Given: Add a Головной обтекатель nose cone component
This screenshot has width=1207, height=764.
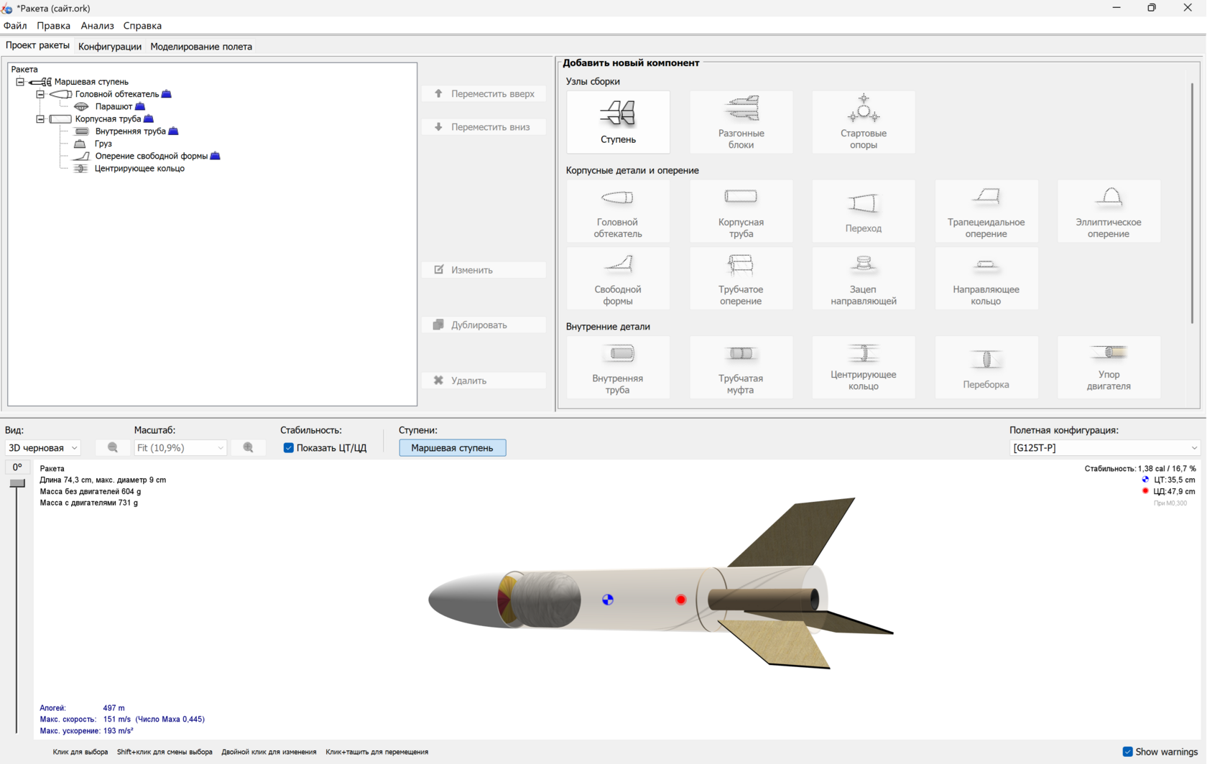Looking at the screenshot, I should 618,211.
